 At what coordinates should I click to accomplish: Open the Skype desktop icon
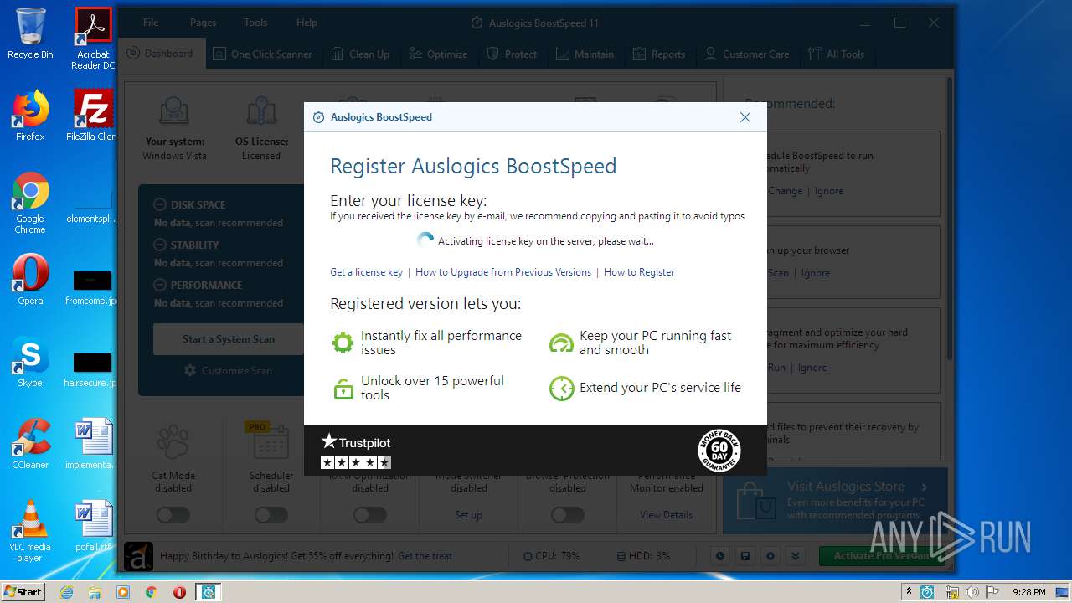pos(30,362)
